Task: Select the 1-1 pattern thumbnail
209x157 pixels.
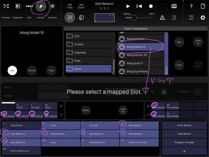Action: pyautogui.click(x=105, y=18)
